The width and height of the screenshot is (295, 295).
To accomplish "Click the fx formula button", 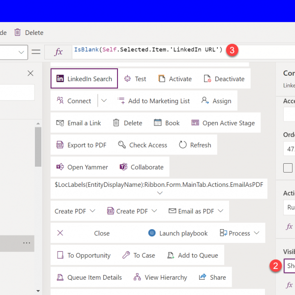I will 59,52.
